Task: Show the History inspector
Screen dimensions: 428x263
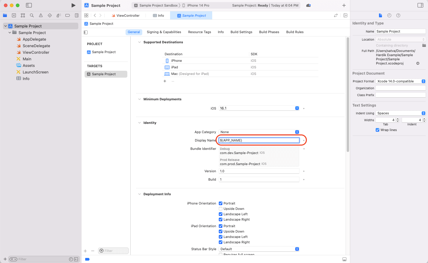Action: (x=389, y=16)
